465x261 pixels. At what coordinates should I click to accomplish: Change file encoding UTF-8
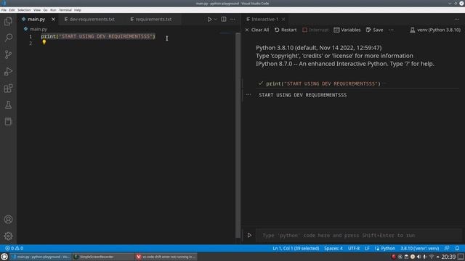[354, 248]
